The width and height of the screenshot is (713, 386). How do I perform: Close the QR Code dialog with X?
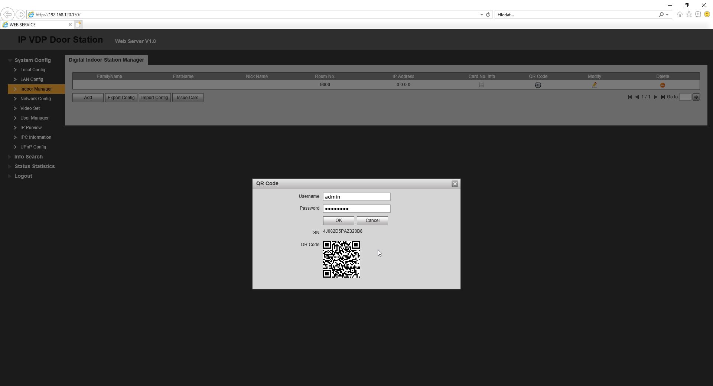(455, 184)
